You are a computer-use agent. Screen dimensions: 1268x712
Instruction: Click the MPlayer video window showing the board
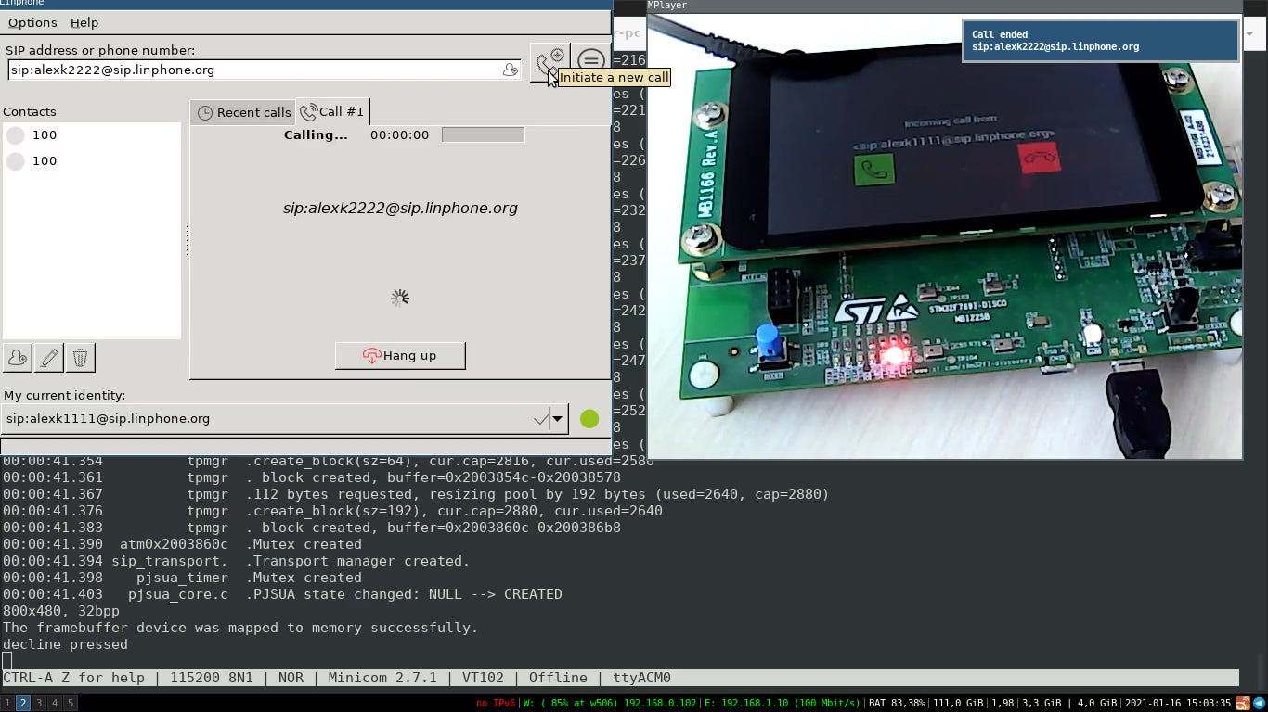click(x=944, y=236)
